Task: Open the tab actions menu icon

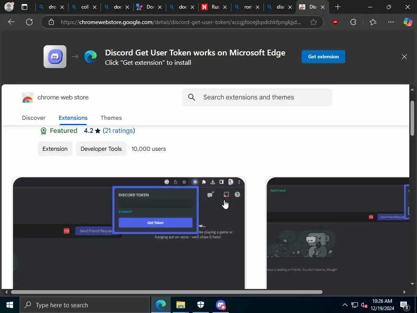Action: (24, 7)
